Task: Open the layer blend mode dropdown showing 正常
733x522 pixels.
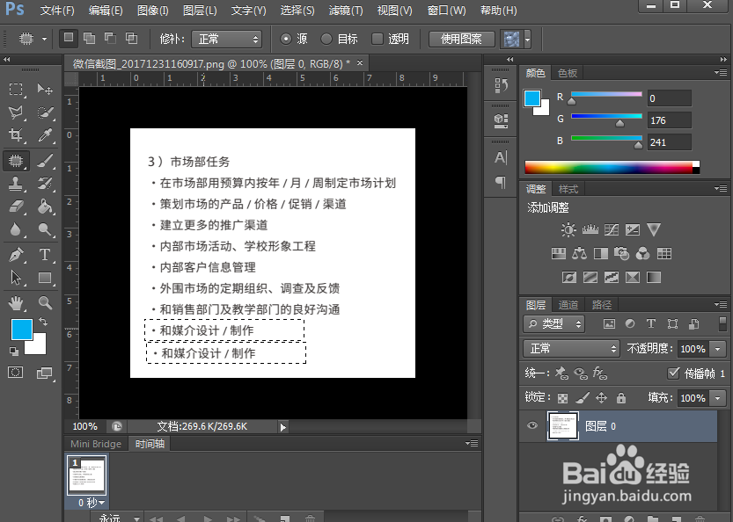Action: (x=570, y=348)
